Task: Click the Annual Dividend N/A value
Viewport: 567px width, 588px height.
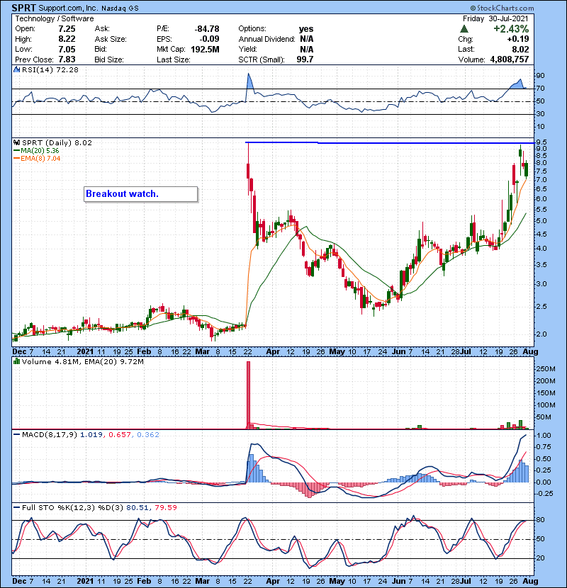Action: (x=307, y=39)
